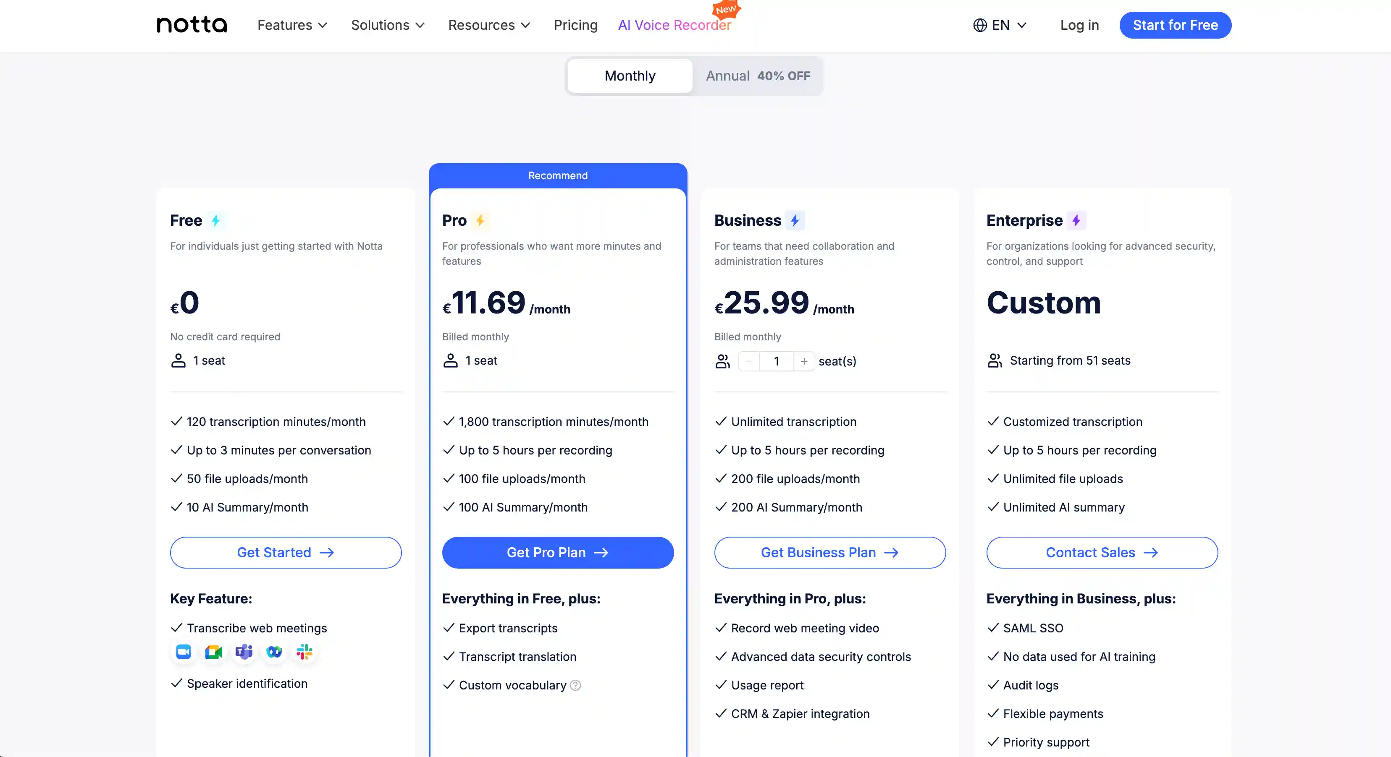Click the Notta logo
This screenshot has height=757, width=1391.
(192, 24)
